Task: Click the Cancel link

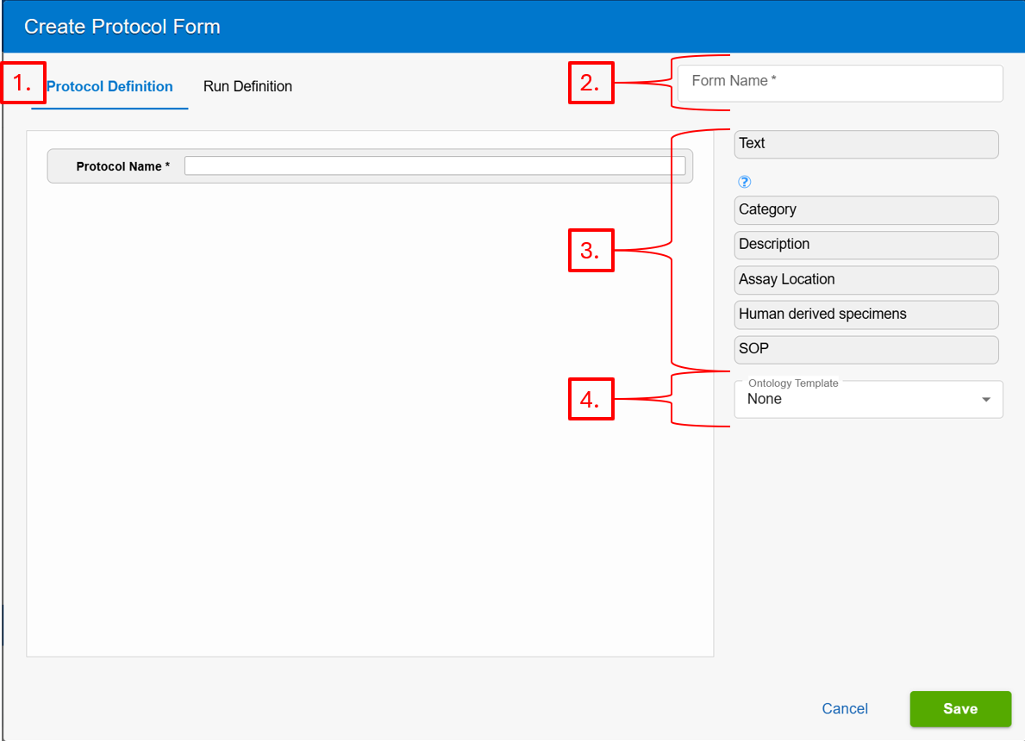Action: click(844, 708)
